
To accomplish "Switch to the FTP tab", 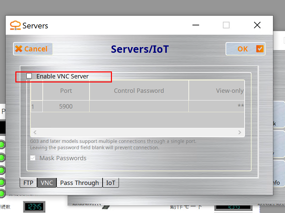I will (x=28, y=183).
